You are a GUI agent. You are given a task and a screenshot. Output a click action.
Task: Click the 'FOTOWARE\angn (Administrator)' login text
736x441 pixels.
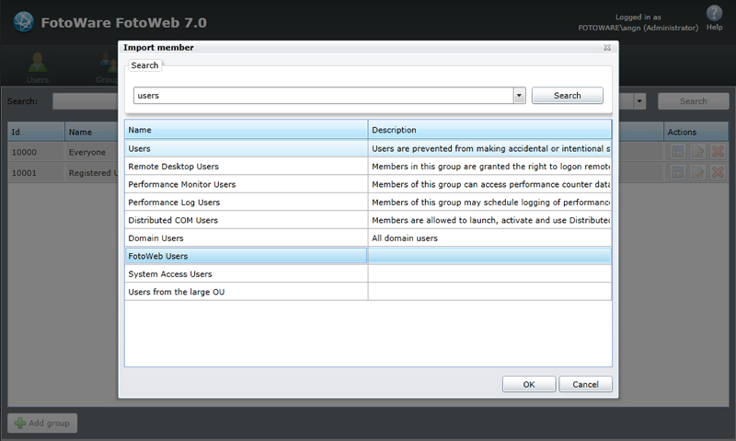click(x=638, y=28)
